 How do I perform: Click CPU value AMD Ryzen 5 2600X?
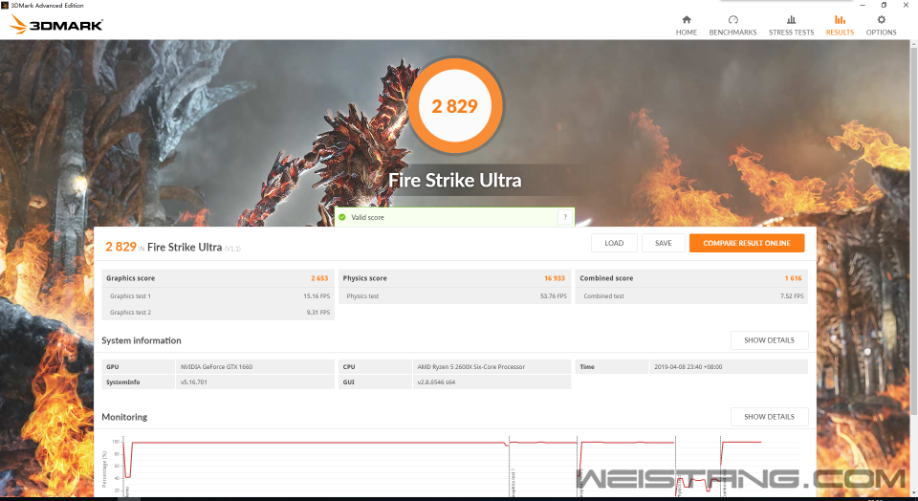[470, 367]
